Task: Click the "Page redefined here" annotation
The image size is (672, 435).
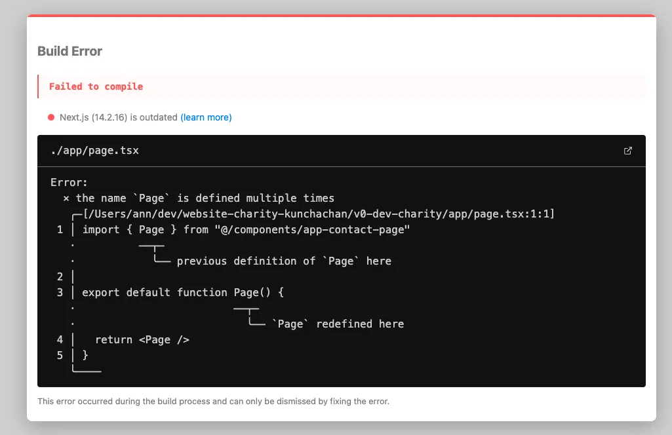Action: click(338, 324)
